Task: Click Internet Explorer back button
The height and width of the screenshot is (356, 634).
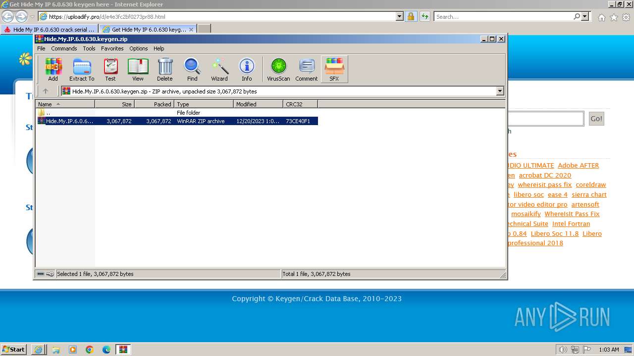Action: [x=7, y=16]
